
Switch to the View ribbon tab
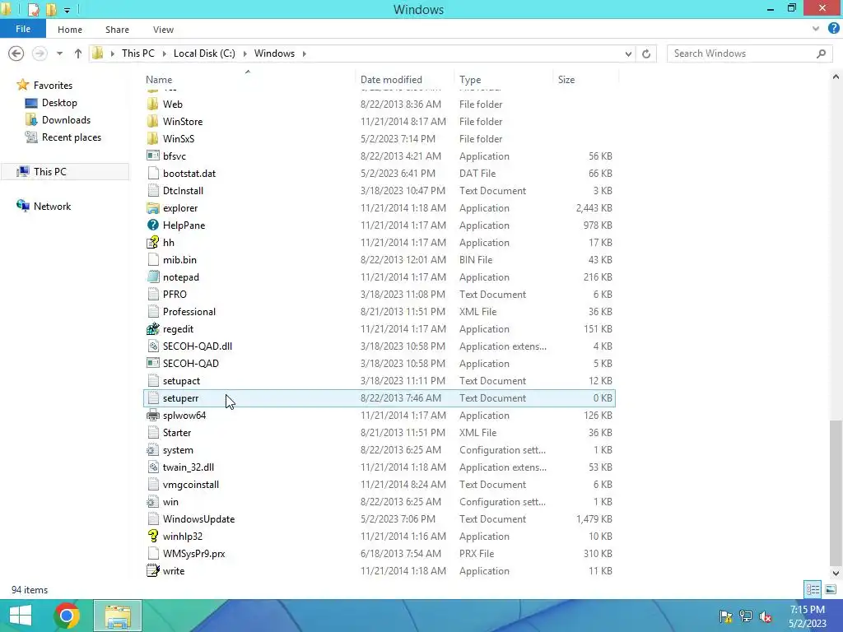pos(163,30)
